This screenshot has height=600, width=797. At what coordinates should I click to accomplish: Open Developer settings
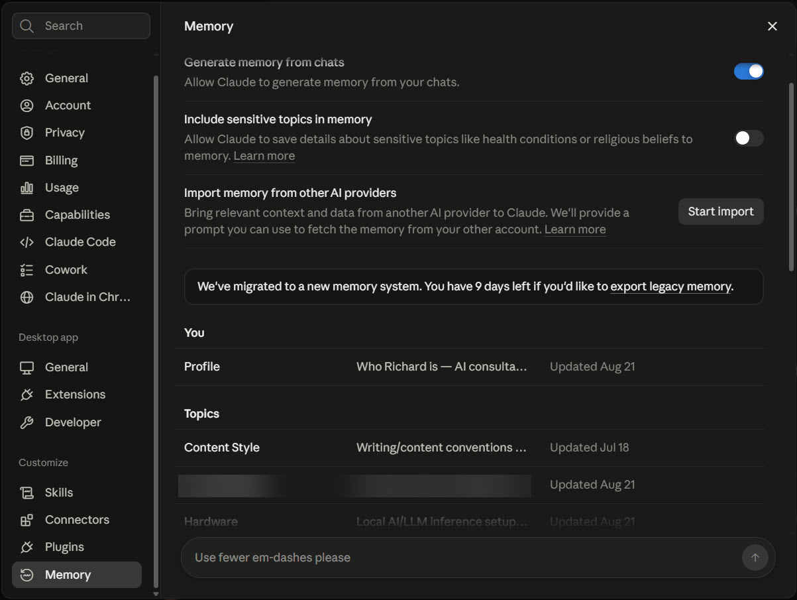[77, 422]
